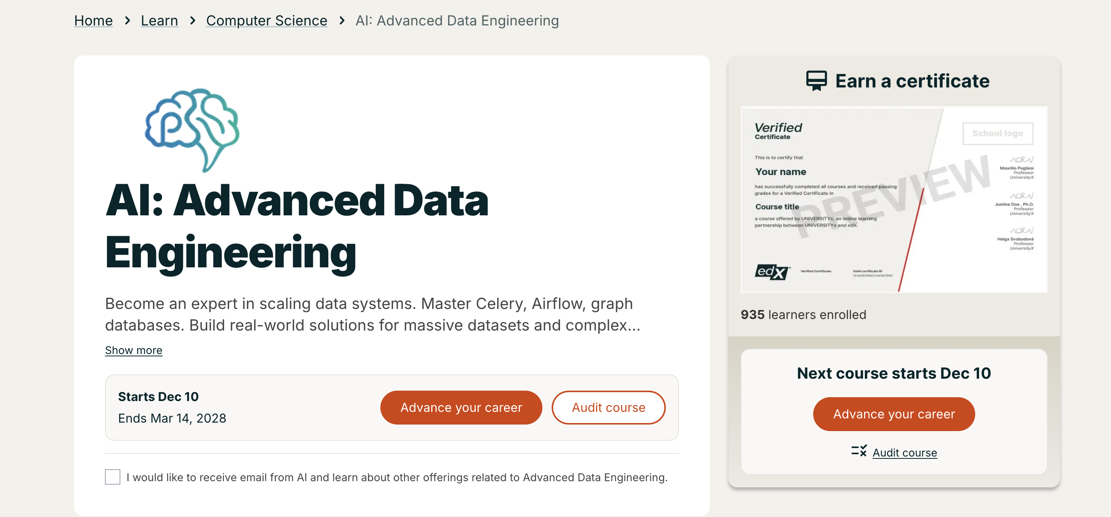Click the chevron after Computer Science
1111x517 pixels.
341,21
